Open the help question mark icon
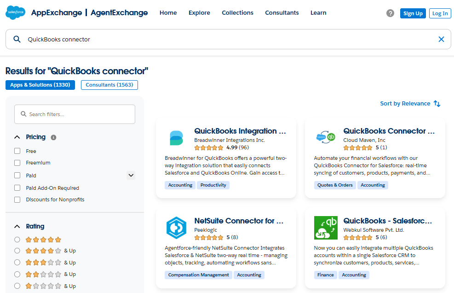The image size is (454, 293). 390,13
